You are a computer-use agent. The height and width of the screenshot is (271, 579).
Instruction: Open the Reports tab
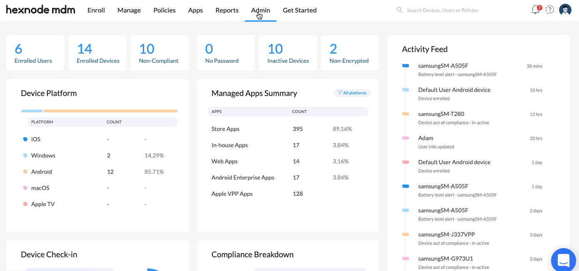click(227, 10)
